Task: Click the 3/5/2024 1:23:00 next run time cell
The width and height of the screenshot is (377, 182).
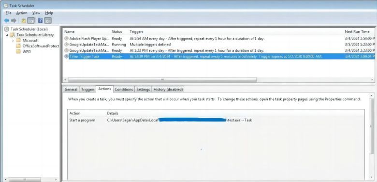Action: [x=360, y=45]
